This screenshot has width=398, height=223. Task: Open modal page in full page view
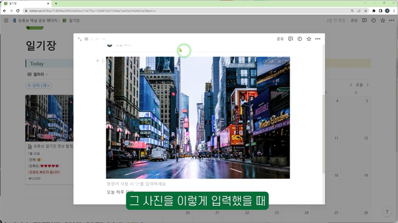click(x=80, y=39)
